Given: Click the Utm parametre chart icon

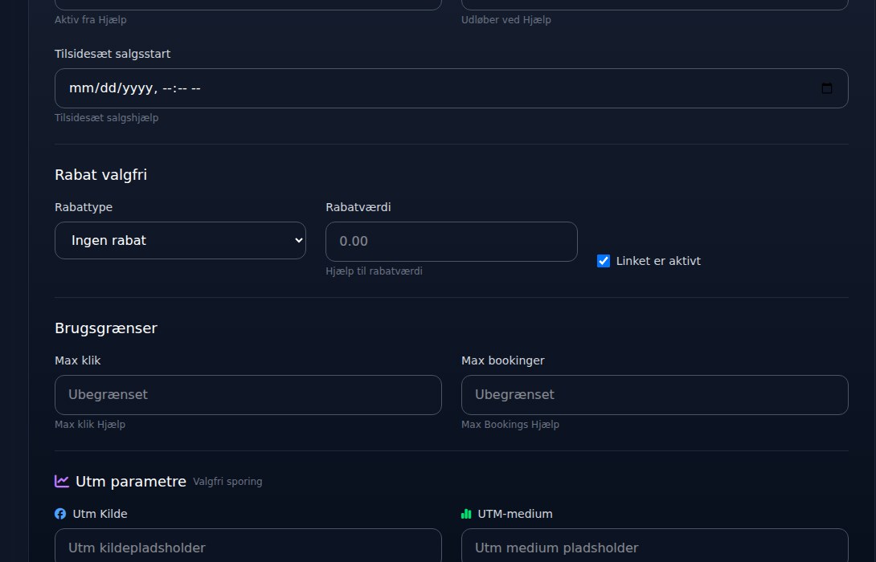Looking at the screenshot, I should point(62,481).
